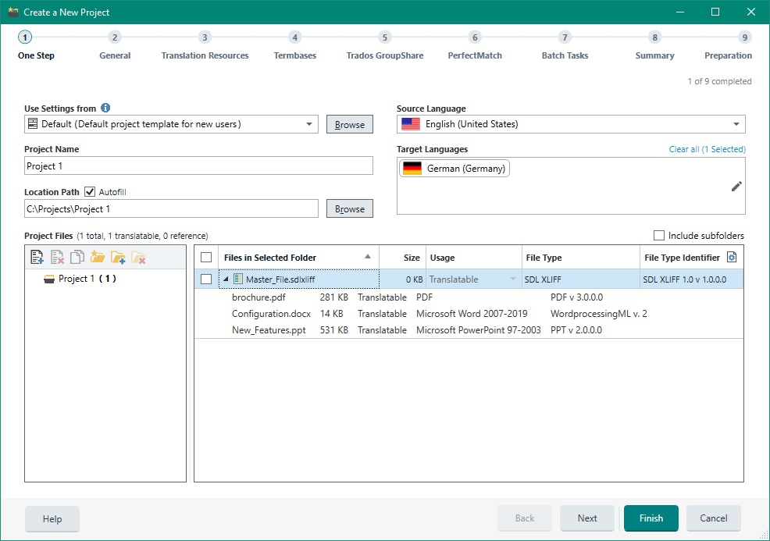This screenshot has height=541, width=770.
Task: Click the Project Name input field
Action: (198, 166)
